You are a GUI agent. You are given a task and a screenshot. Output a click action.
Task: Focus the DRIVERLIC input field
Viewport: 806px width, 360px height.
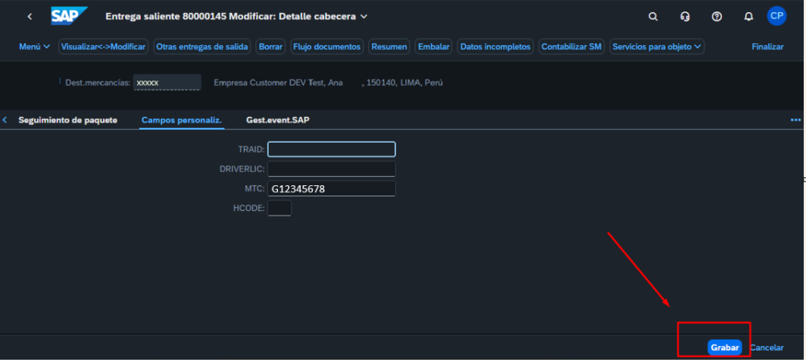point(331,169)
